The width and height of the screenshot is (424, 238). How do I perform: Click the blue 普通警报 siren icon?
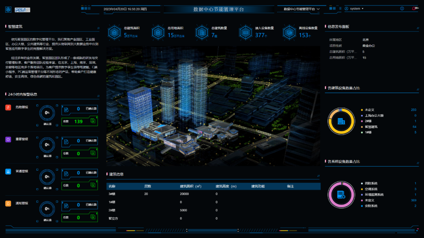coord(8,172)
